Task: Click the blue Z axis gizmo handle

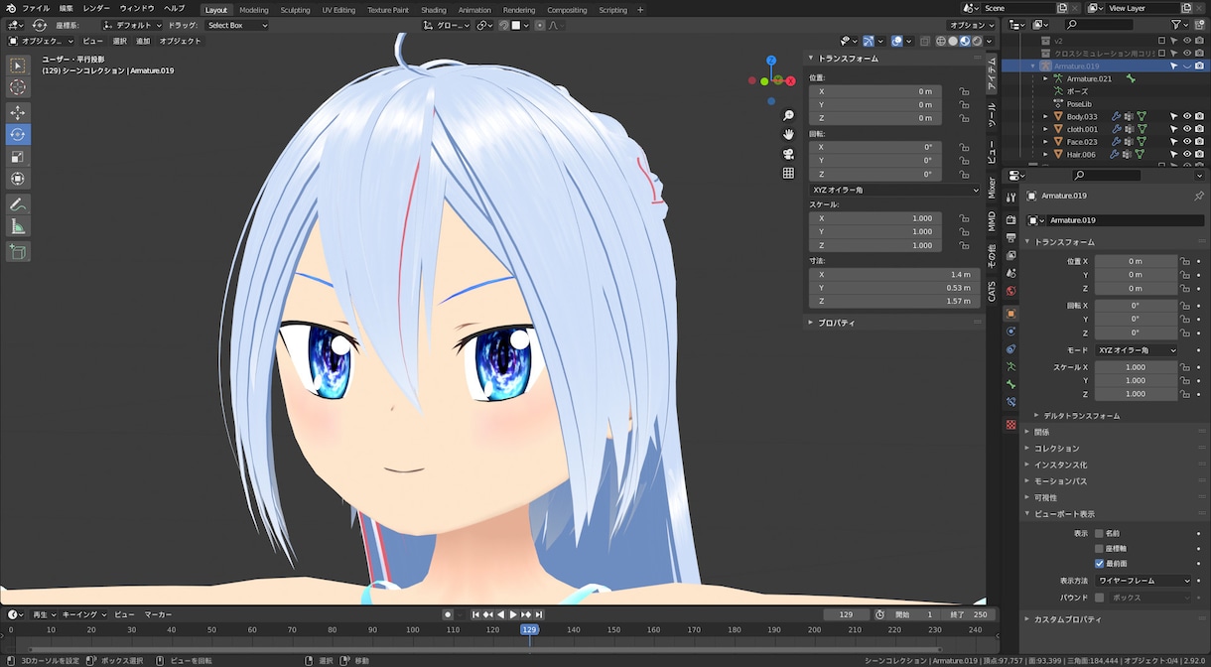Action: tap(771, 61)
